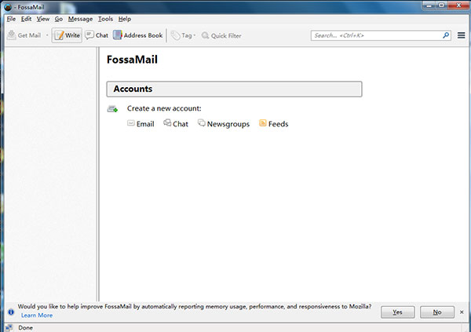Click the create new account icon
Image resolution: width=471 pixels, height=332 pixels.
tap(112, 109)
